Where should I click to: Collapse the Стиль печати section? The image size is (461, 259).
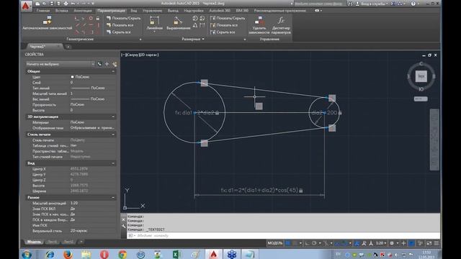coord(113,135)
